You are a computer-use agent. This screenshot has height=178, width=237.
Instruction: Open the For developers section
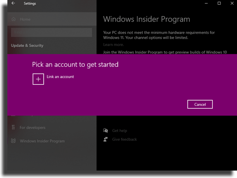point(32,127)
